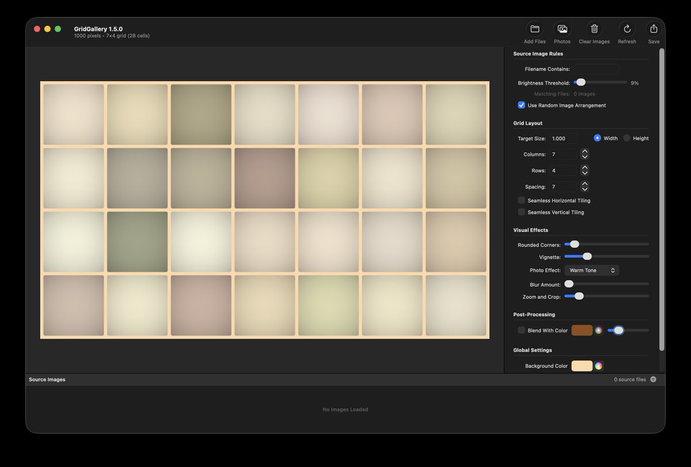Screen dimensions: 691x467
Task: Click the Target Size input field
Action: [563, 138]
